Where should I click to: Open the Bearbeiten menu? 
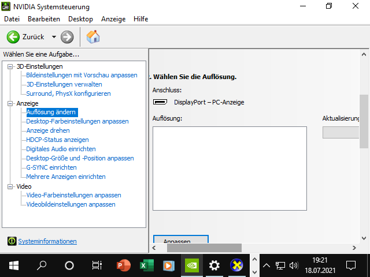click(44, 19)
